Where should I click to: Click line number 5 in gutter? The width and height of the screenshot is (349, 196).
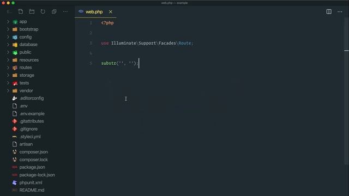pos(91,63)
